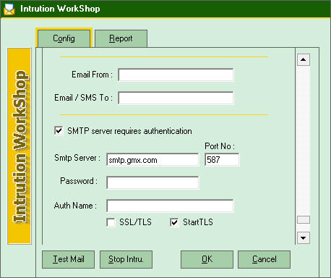
Task: Switch to the Config tab
Action: [x=64, y=38]
